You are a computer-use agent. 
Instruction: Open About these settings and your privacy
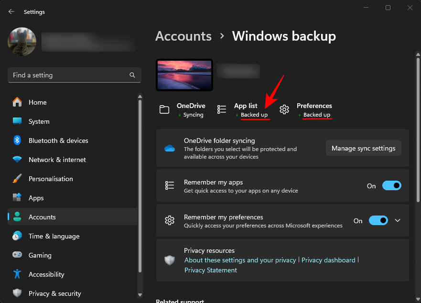pyautogui.click(x=240, y=260)
